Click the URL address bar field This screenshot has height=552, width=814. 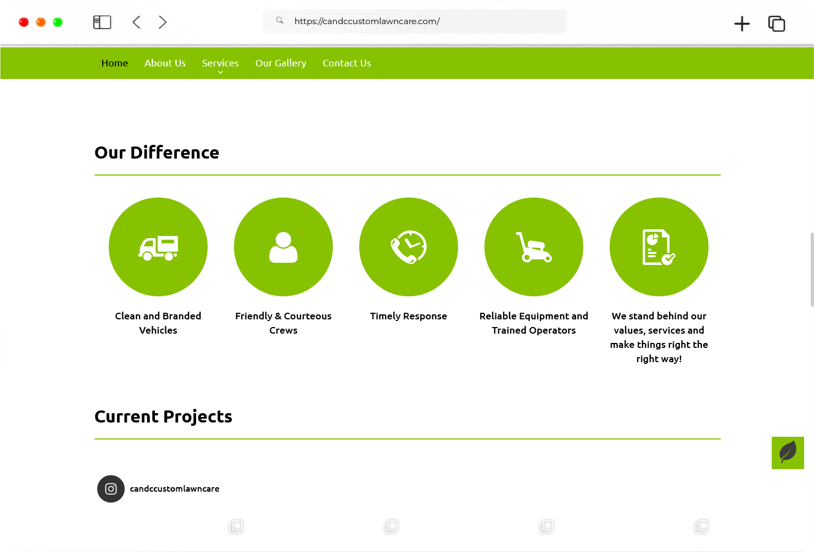click(417, 21)
